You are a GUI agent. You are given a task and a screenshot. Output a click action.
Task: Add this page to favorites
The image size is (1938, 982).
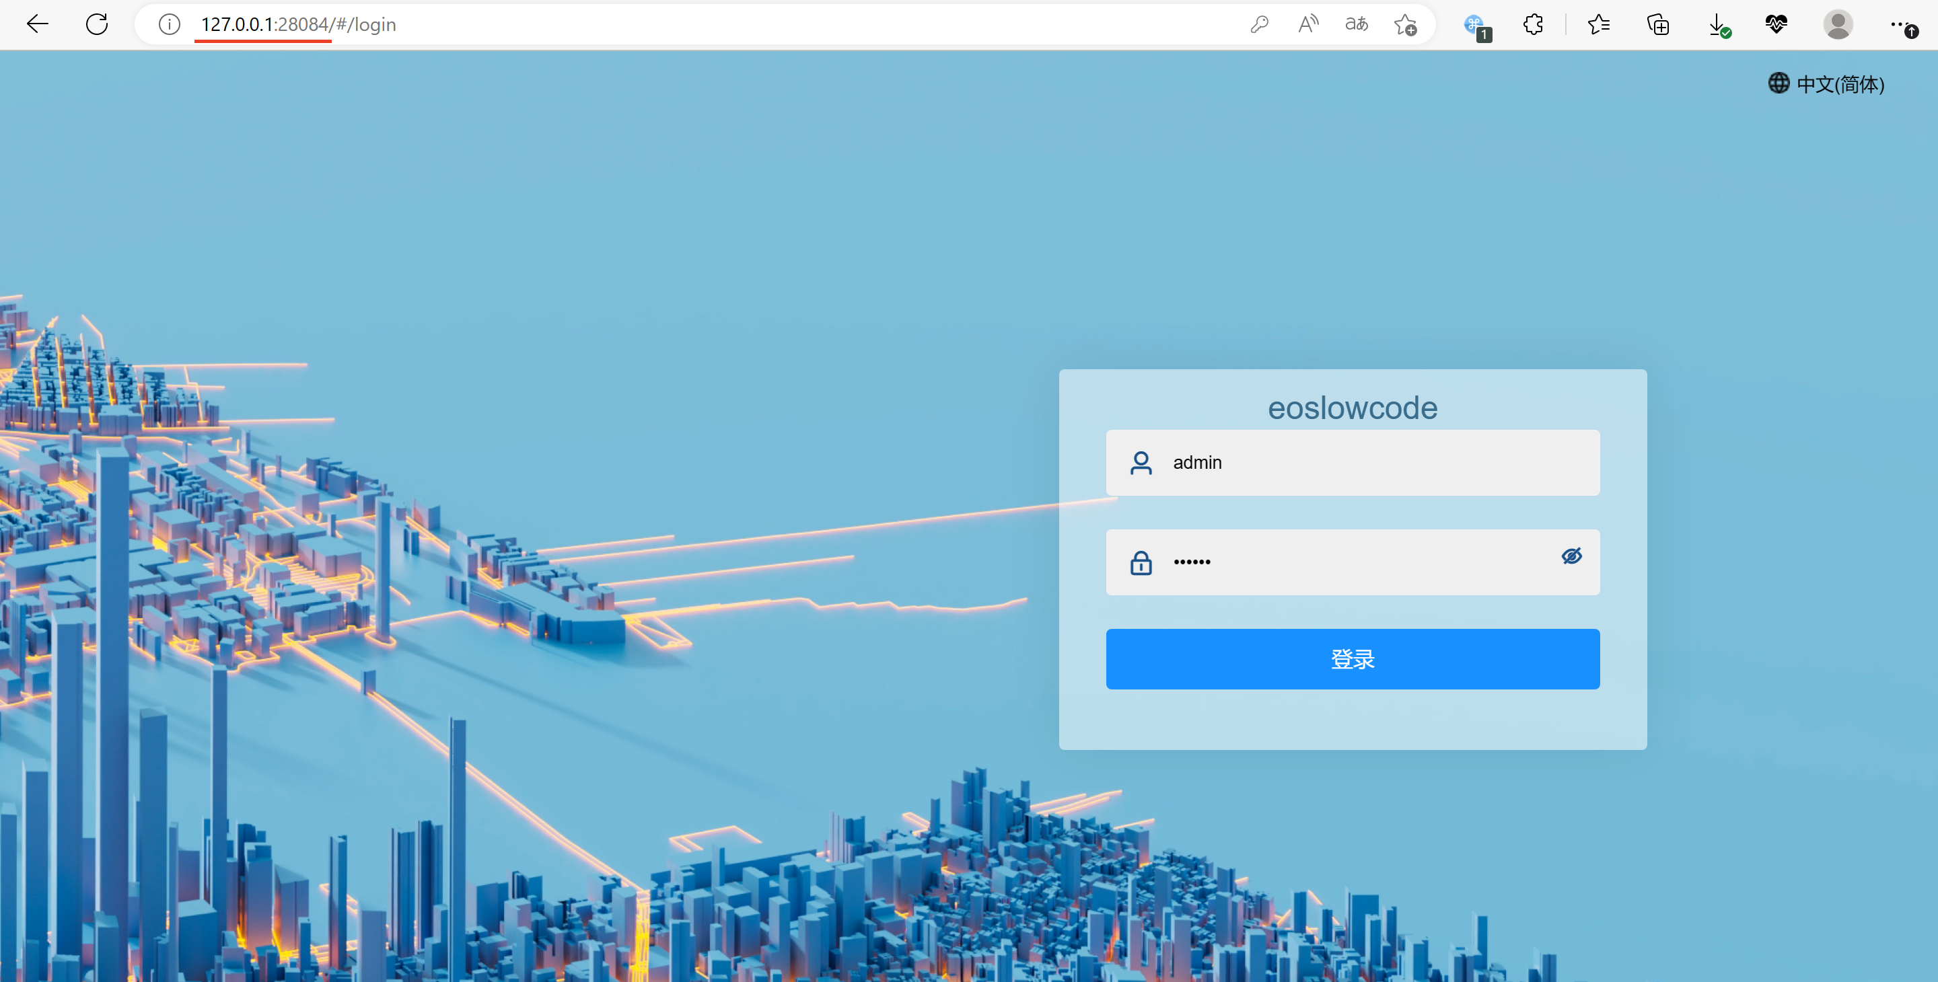[1404, 25]
